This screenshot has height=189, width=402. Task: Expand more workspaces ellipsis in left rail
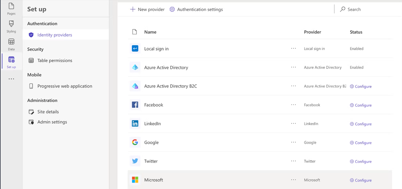(11, 79)
